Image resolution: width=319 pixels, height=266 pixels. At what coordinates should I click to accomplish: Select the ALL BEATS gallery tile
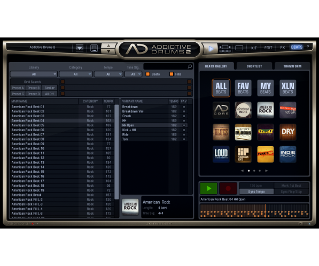click(x=221, y=88)
